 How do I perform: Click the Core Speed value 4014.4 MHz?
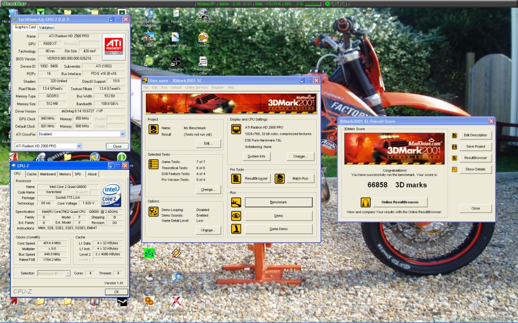tap(53, 243)
